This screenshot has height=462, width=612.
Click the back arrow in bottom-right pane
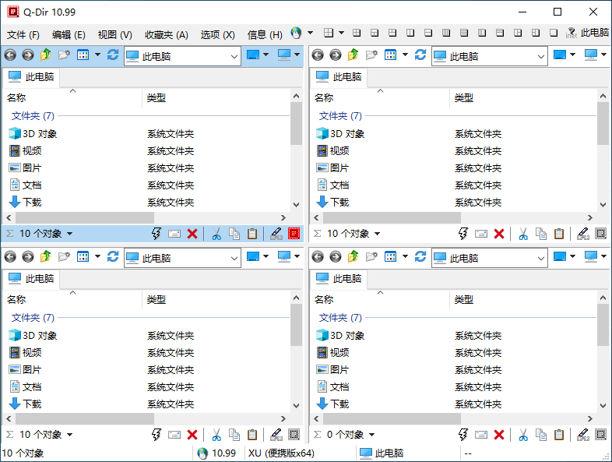(x=318, y=257)
